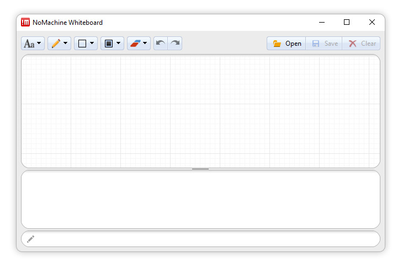Screen dimensions: 403x268
Task: Click the Open button
Action: (287, 44)
